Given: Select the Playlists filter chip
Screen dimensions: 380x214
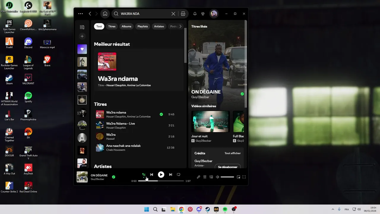Looking at the screenshot, I should pyautogui.click(x=143, y=26).
